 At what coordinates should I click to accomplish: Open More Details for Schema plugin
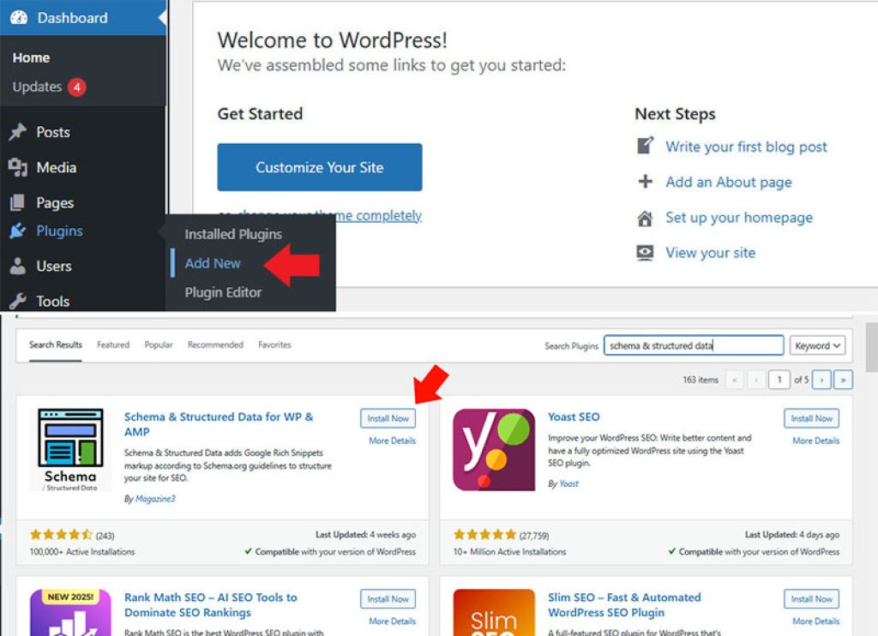pos(392,441)
